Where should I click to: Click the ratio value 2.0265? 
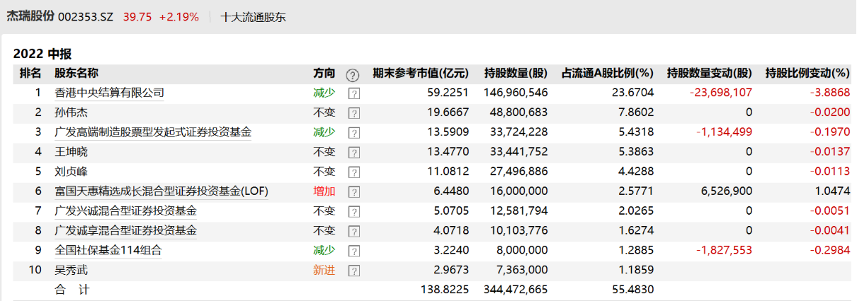[x=635, y=211]
